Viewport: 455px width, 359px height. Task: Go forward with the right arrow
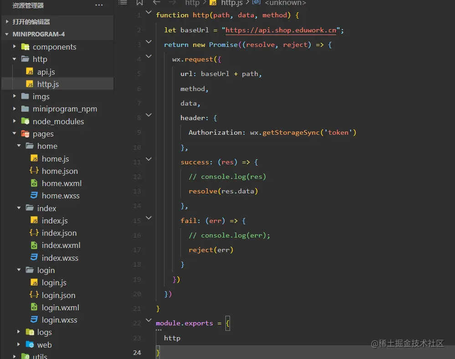point(172,3)
